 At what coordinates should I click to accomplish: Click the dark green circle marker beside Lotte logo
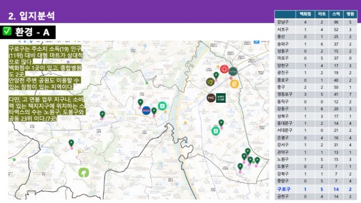click(x=233, y=72)
